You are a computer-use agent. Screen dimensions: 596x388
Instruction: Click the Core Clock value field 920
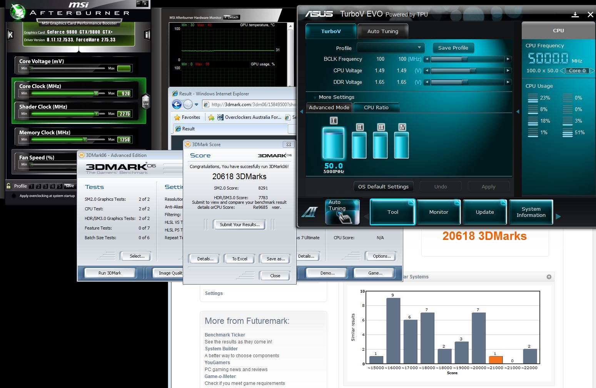124,93
